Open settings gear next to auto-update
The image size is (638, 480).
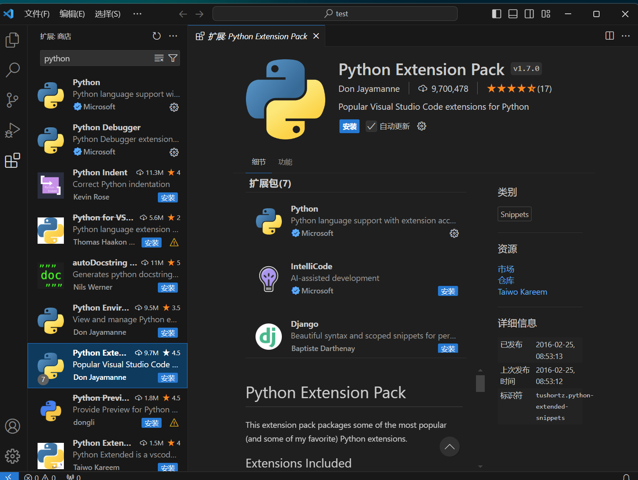click(x=422, y=126)
